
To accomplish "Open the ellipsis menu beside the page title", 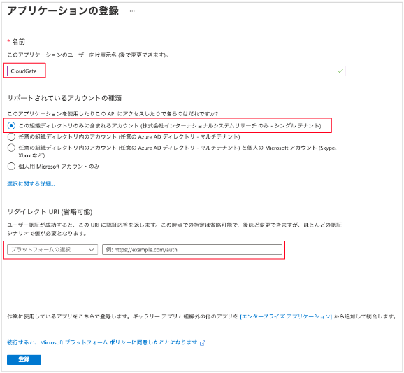I will tap(132, 11).
